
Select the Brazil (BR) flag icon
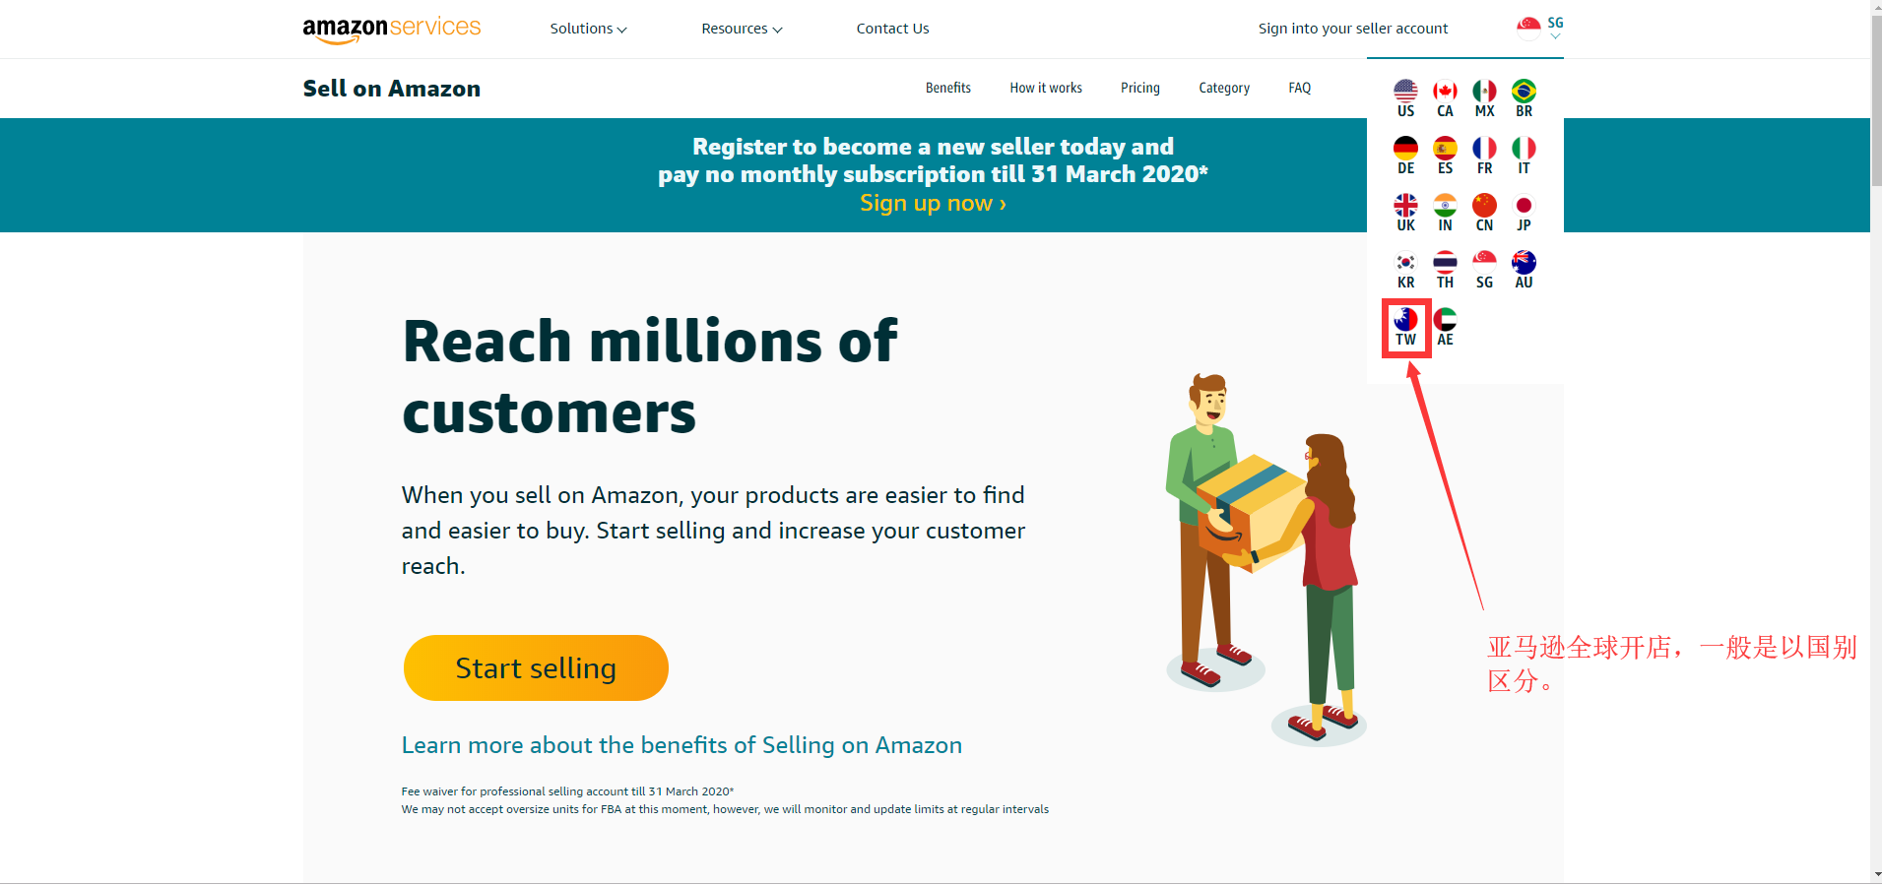[x=1524, y=92]
